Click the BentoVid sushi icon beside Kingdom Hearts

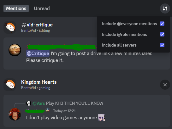tap(10, 85)
